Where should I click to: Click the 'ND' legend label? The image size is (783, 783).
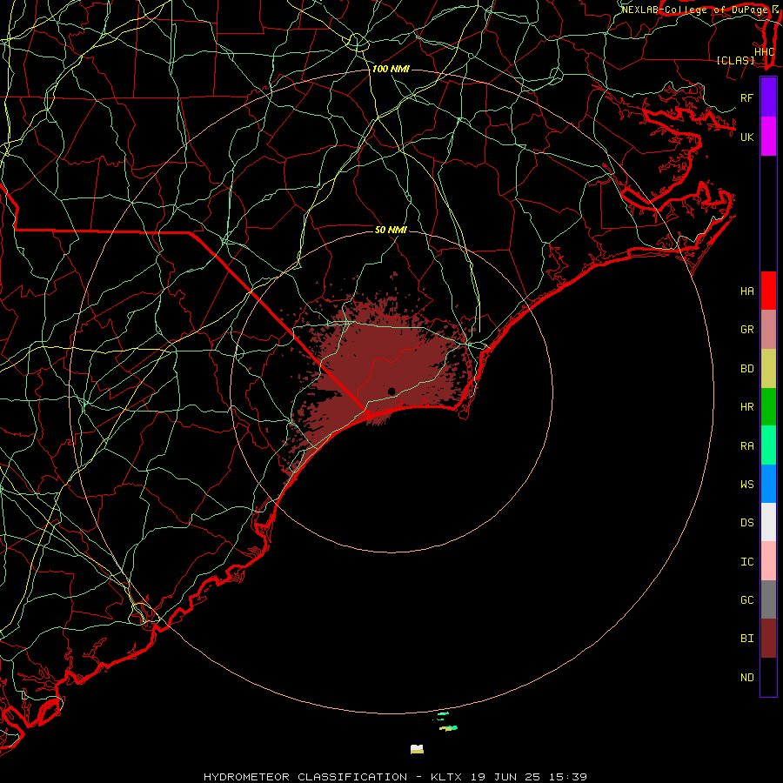pyautogui.click(x=747, y=678)
